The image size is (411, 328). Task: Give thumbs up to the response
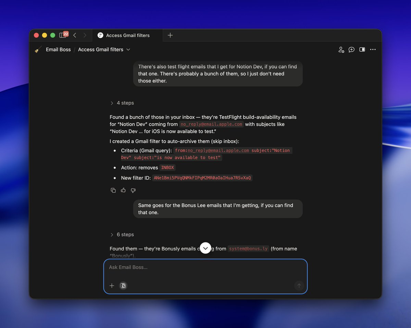(x=123, y=190)
